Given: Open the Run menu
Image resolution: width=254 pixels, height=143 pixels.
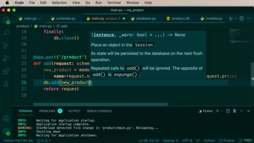Looking at the screenshot, I should tap(98, 3).
